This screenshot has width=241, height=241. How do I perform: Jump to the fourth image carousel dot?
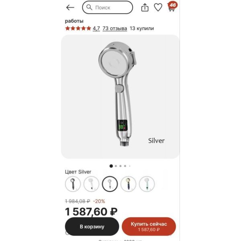(125, 166)
